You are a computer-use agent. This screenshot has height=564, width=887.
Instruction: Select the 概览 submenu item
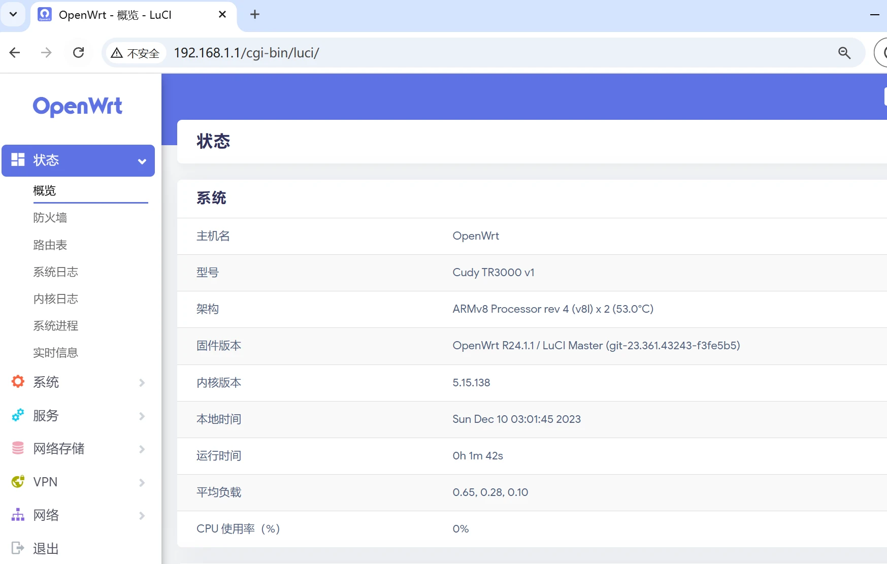coord(45,191)
